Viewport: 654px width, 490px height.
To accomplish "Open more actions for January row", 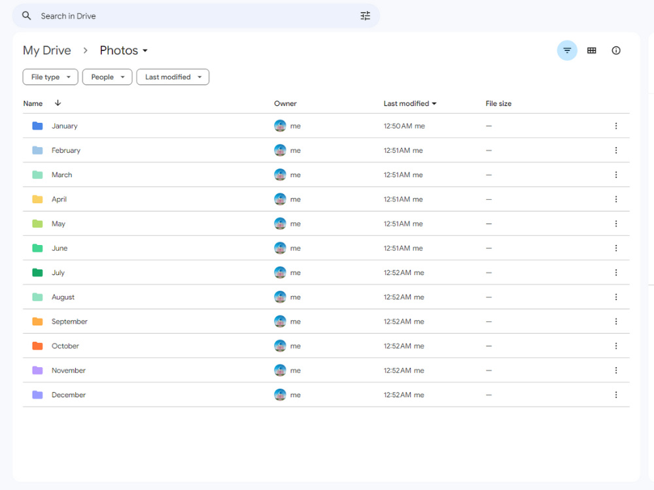I will click(x=616, y=126).
